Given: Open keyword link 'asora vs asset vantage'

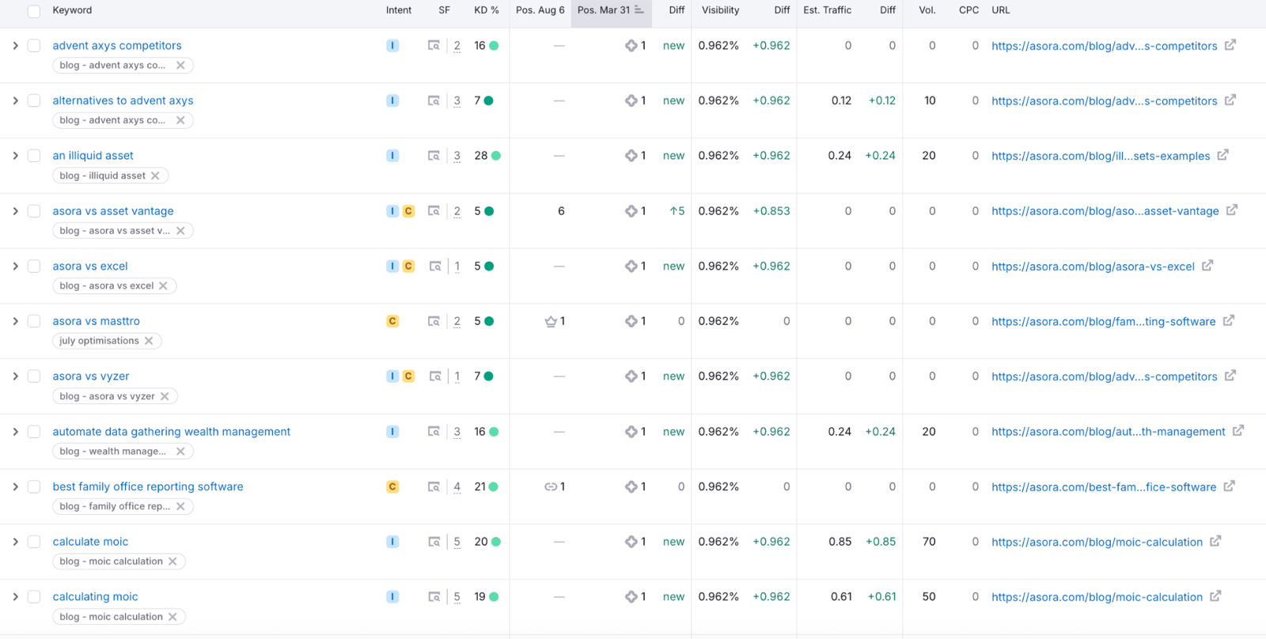Looking at the screenshot, I should (113, 211).
